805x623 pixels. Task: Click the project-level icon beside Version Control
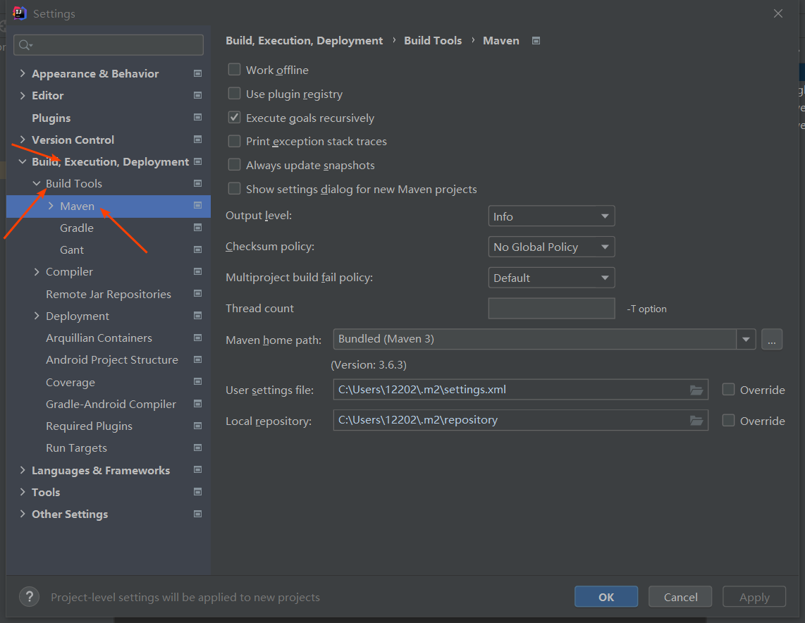click(x=197, y=140)
